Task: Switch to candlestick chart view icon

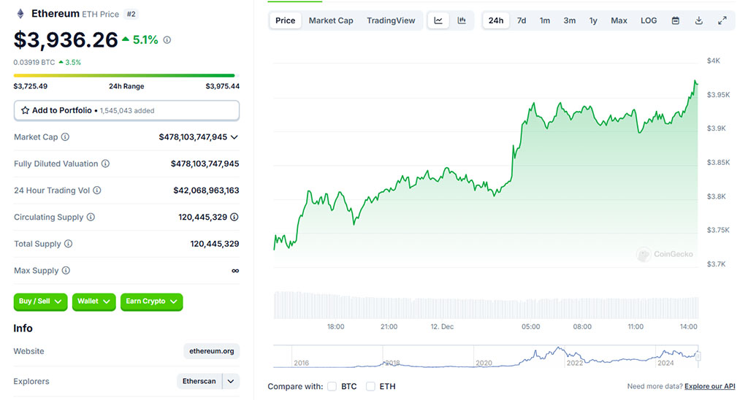Action: point(462,20)
